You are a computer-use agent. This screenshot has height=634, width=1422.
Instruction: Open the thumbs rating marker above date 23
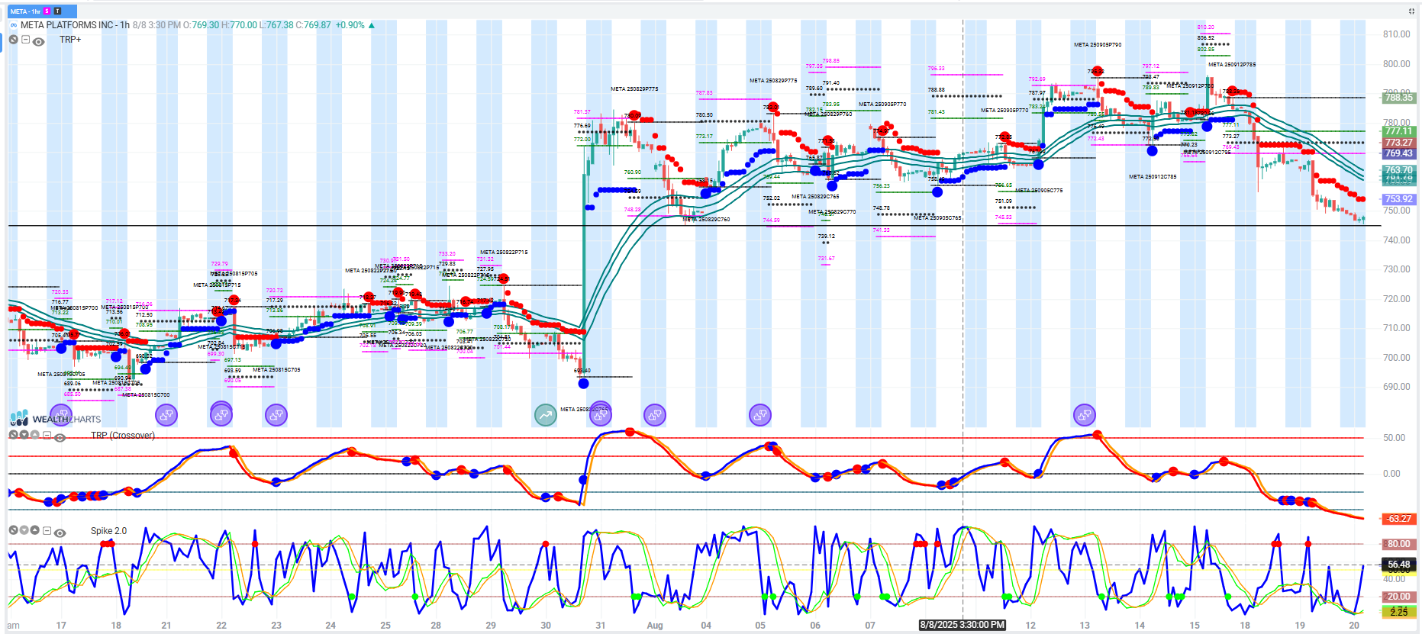(276, 415)
